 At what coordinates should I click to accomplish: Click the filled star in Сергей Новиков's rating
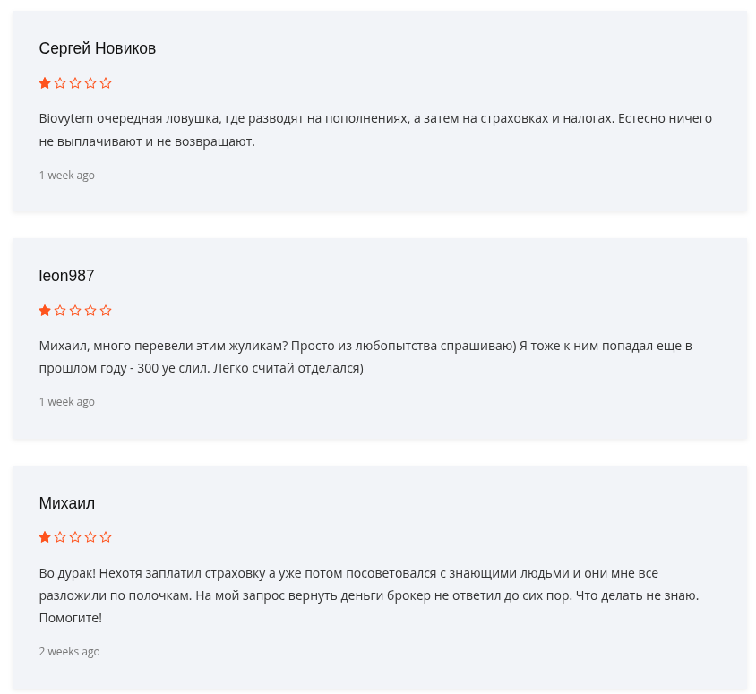click(x=45, y=83)
